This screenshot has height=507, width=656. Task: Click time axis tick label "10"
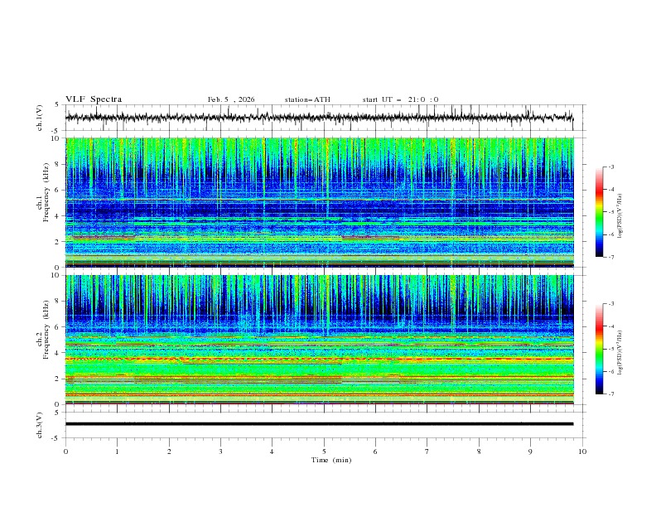coord(582,451)
